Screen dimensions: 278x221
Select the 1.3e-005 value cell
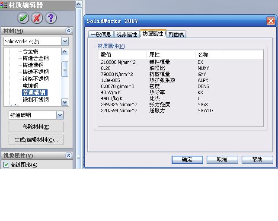(x=110, y=80)
